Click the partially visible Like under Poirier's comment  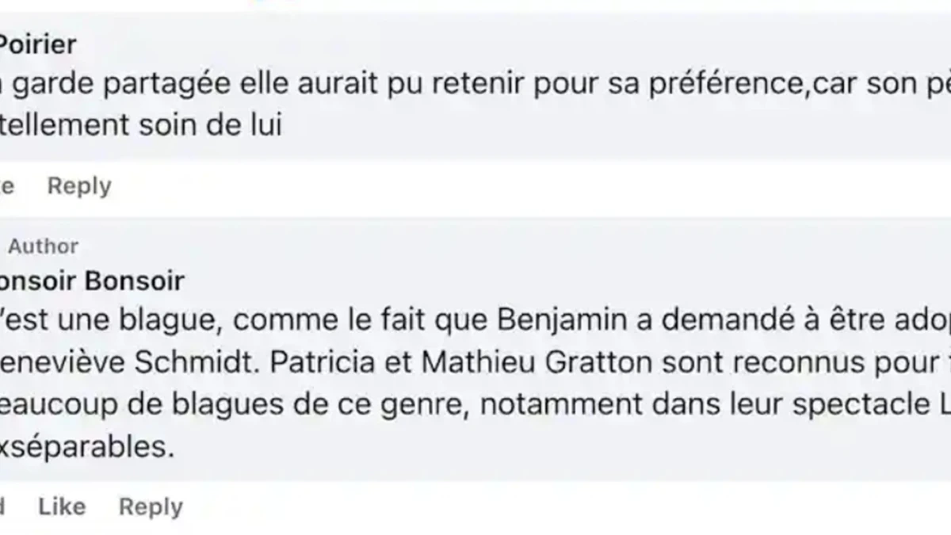pos(7,186)
